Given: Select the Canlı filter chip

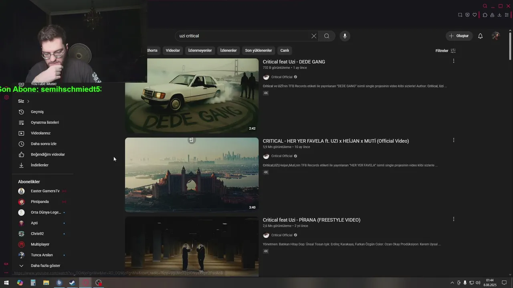Looking at the screenshot, I should (x=285, y=50).
